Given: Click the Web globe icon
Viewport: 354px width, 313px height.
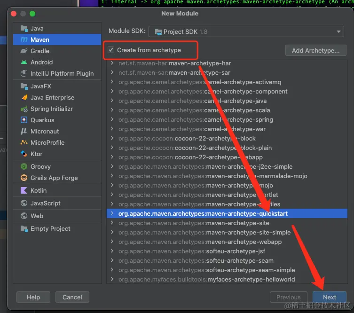Looking at the screenshot, I should click(x=24, y=216).
